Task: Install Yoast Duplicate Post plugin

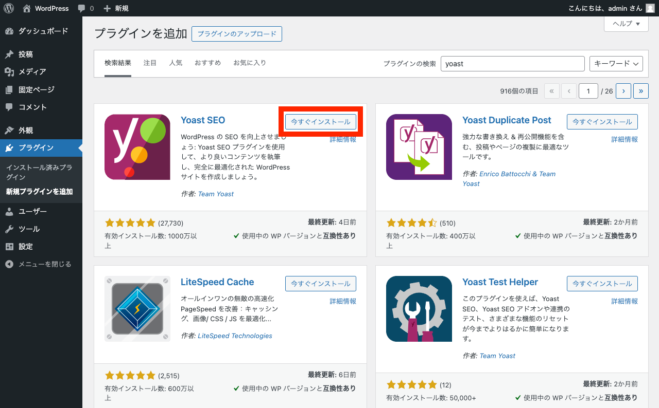Action: (x=602, y=122)
